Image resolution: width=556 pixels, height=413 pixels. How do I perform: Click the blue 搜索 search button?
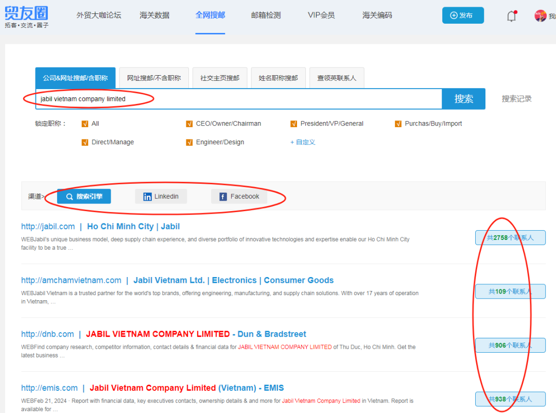[x=463, y=99]
